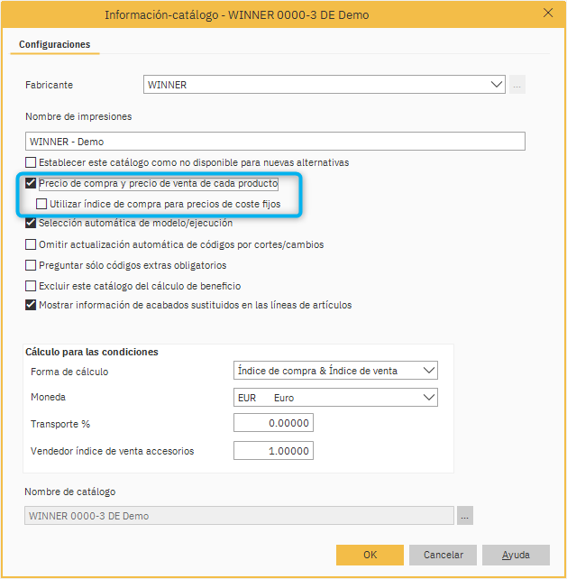Check 'Preguntar sólo códigos extras obligatorios'
The width and height of the screenshot is (567, 579).
(x=32, y=265)
